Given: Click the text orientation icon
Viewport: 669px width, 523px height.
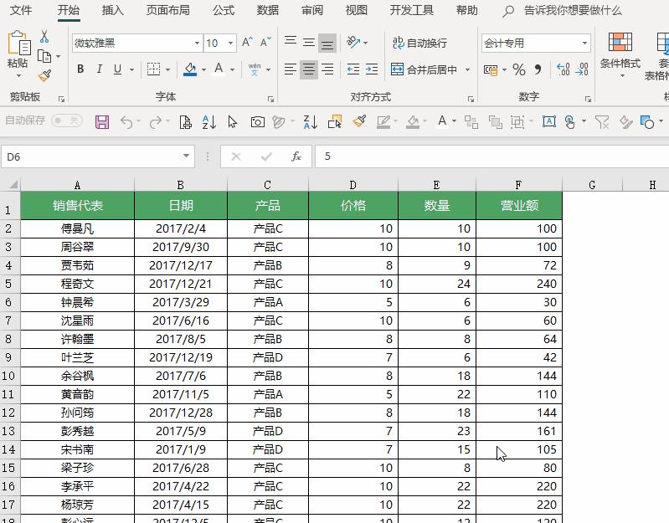Looking at the screenshot, I should click(x=353, y=42).
